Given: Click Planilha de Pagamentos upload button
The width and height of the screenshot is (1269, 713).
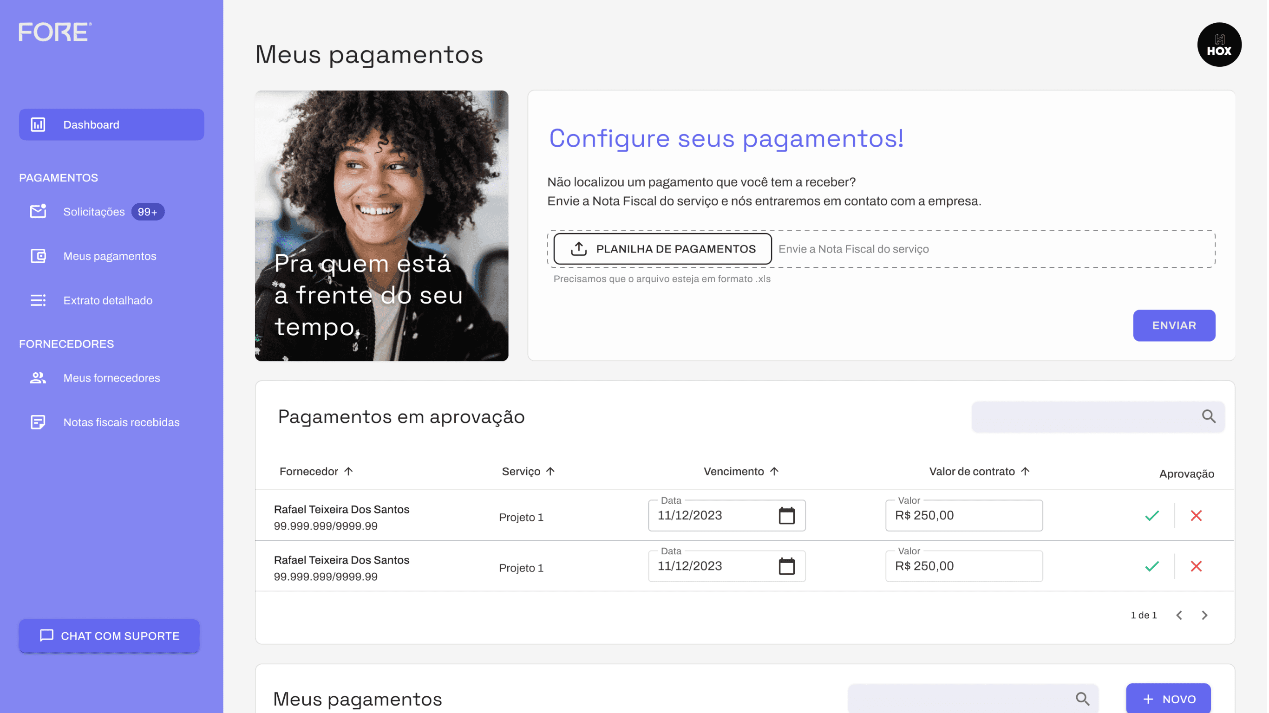Looking at the screenshot, I should pyautogui.click(x=662, y=249).
